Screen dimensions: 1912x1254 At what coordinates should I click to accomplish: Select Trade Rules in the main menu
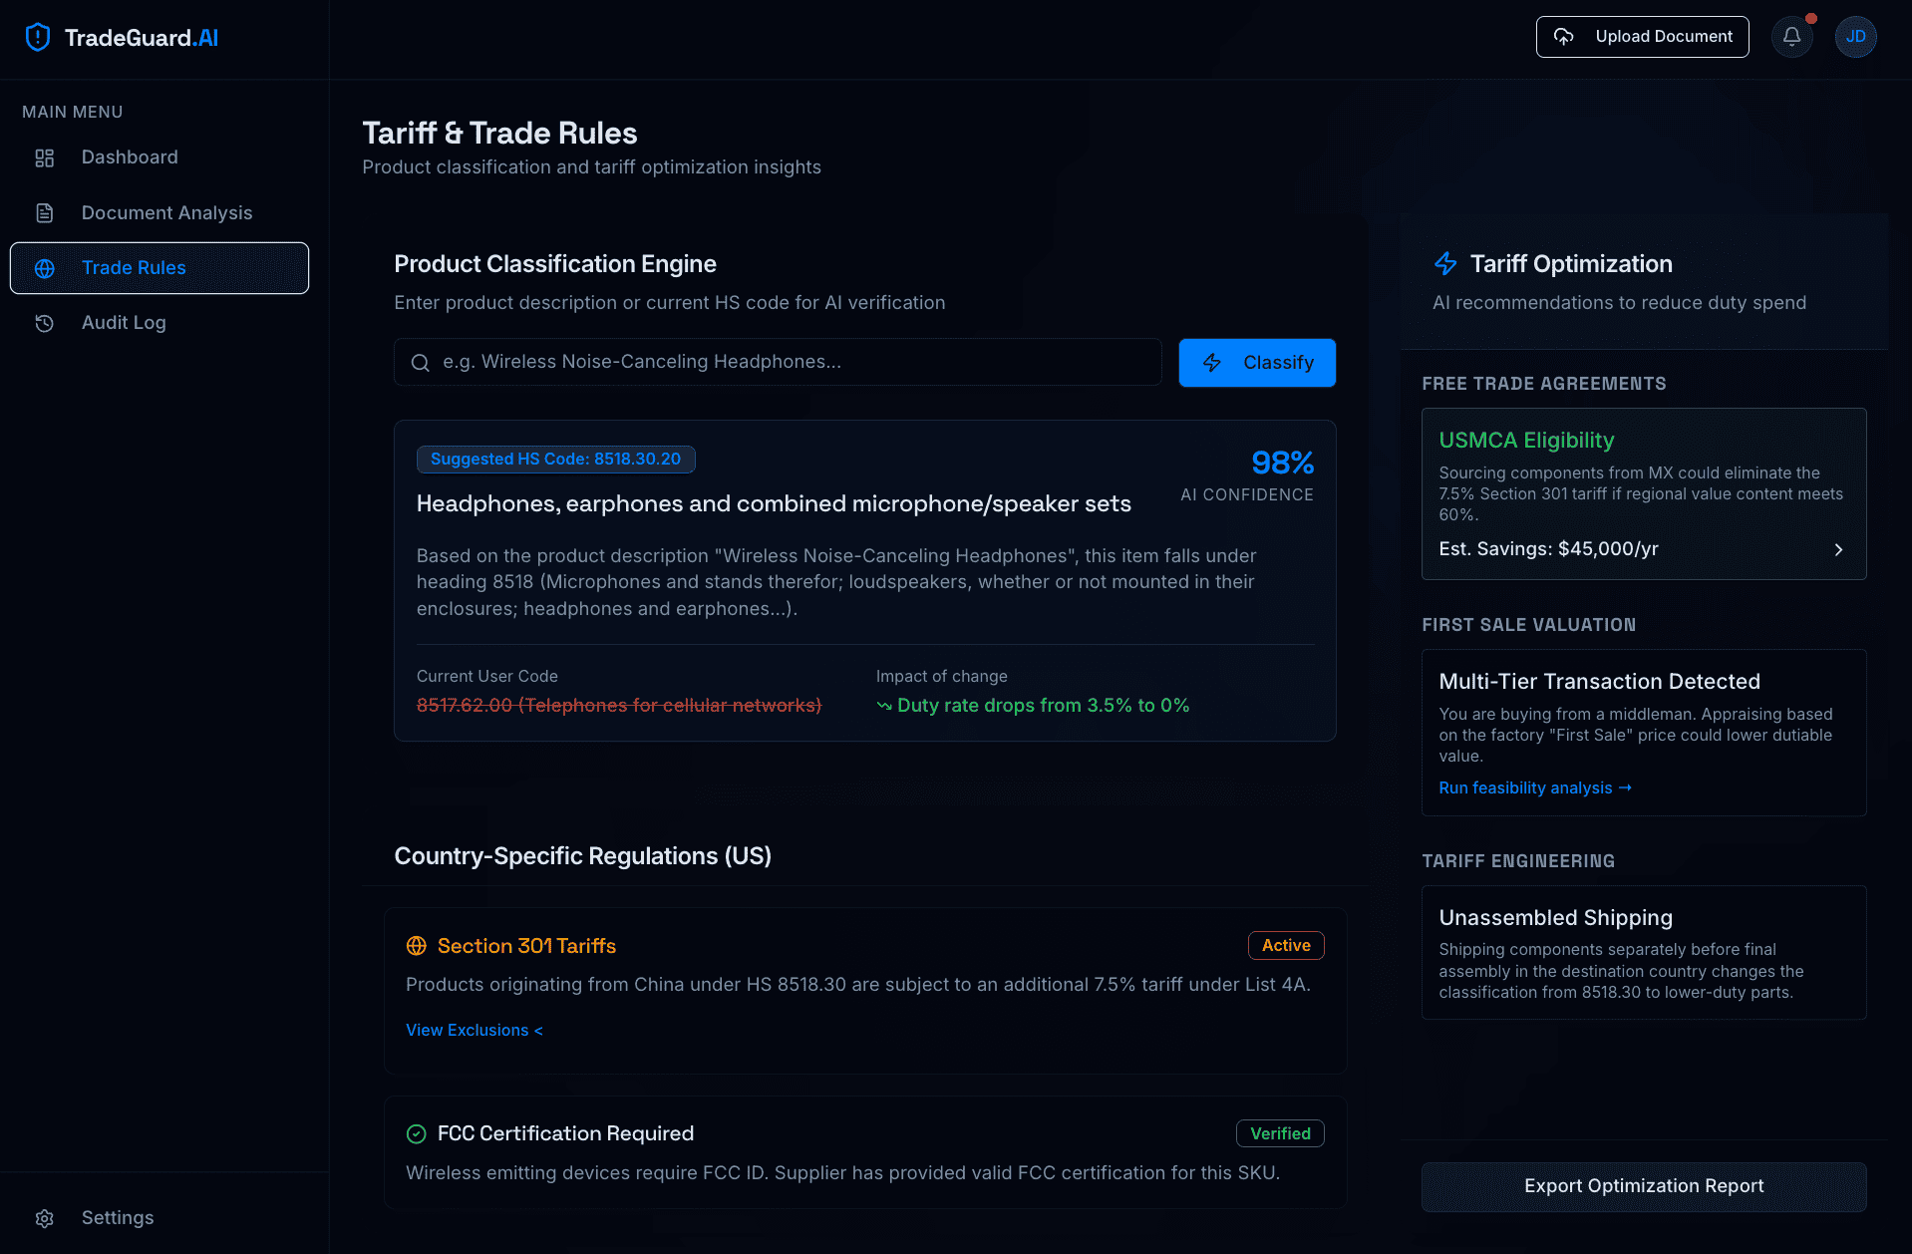click(159, 268)
